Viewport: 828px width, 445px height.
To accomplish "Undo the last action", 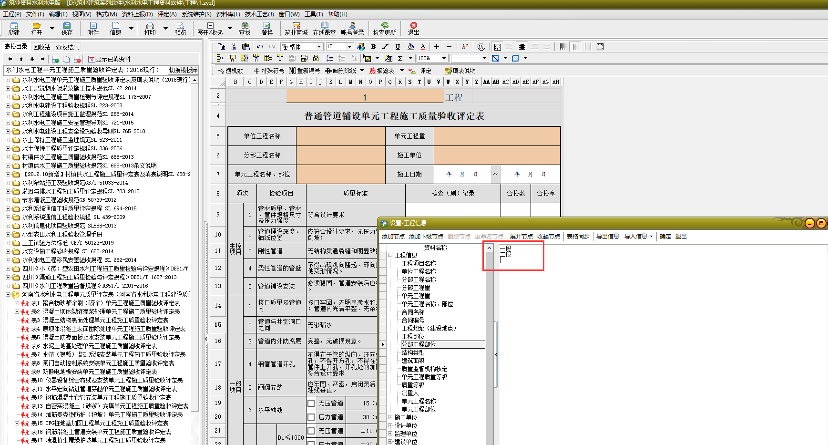I will point(260,46).
